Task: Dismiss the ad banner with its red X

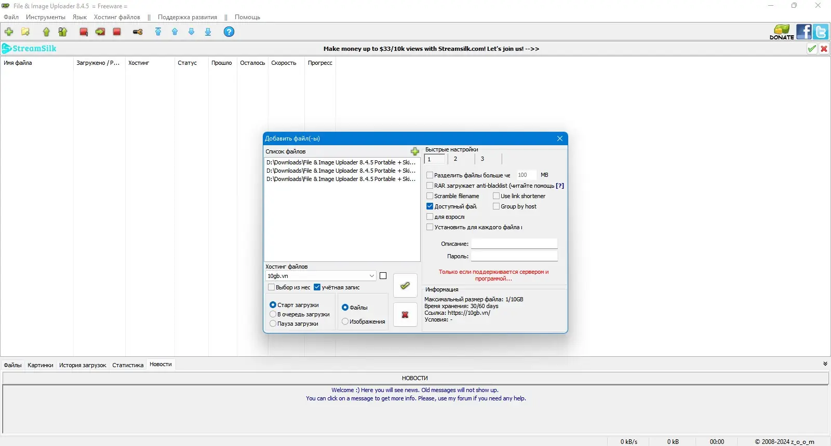Action: [824, 49]
